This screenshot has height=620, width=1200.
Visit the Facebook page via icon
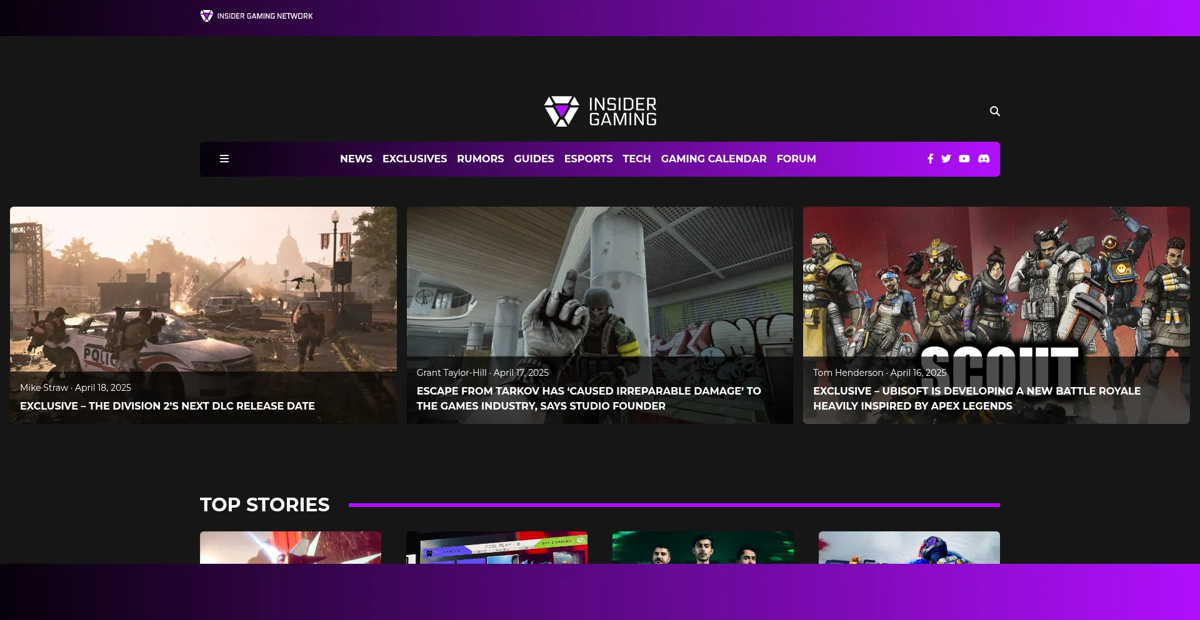point(930,159)
